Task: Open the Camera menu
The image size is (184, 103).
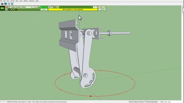Action: (12, 1)
